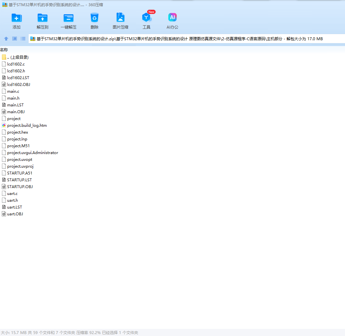Click the icon next to uart.LST
Viewport: 345px width, 336px height.
coord(4,207)
